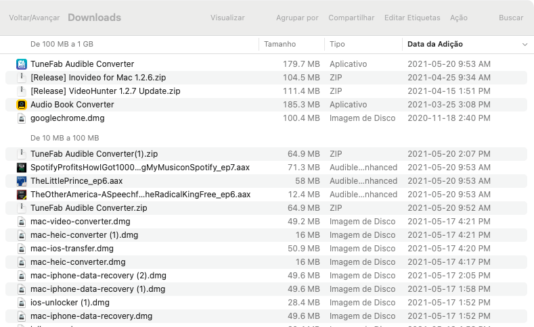Select the TheOtherAmerica ep6.aax filename
The height and width of the screenshot is (327, 534).
pos(140,195)
